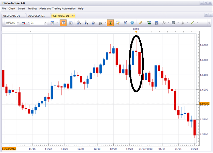Click the landscape picture icon in toolbar
The image size is (213, 153).
click(149, 23)
